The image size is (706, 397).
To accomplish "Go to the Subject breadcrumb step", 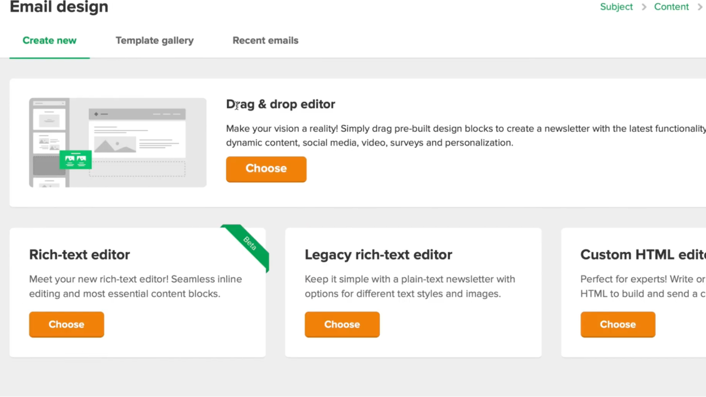I will 616,7.
